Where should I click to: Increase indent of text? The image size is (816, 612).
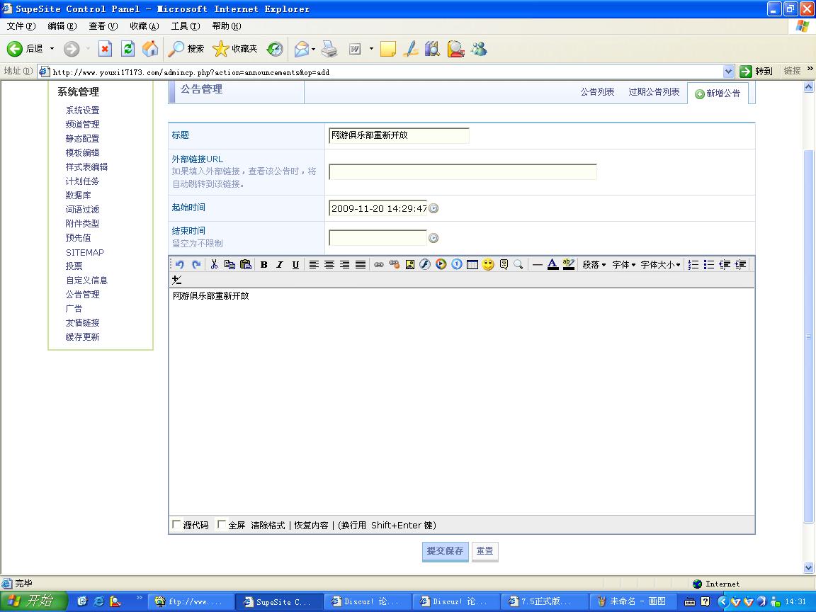point(740,264)
